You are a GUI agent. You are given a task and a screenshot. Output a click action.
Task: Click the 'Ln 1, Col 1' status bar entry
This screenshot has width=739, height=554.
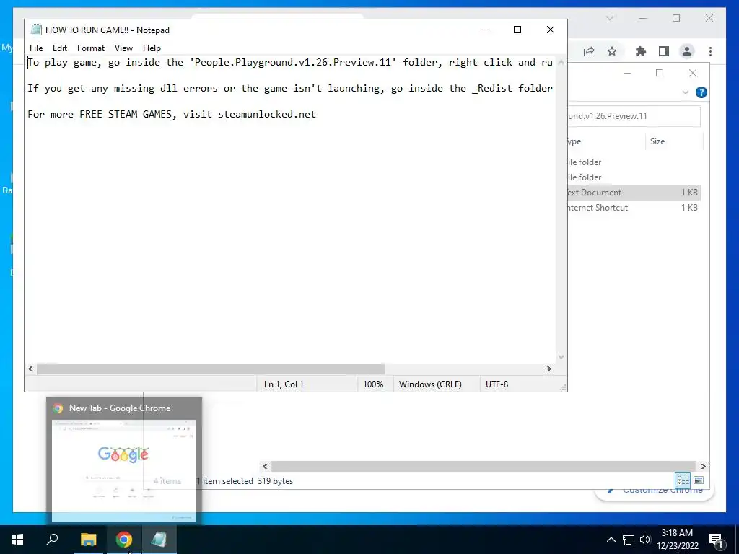click(284, 384)
